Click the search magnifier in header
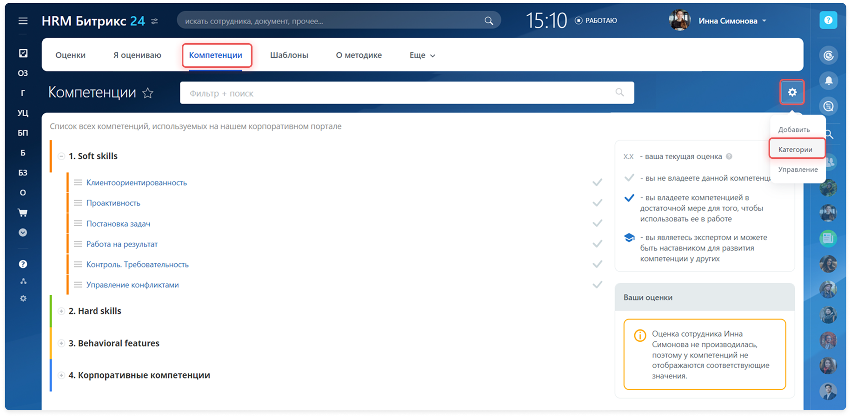The width and height of the screenshot is (851, 417). (x=489, y=21)
